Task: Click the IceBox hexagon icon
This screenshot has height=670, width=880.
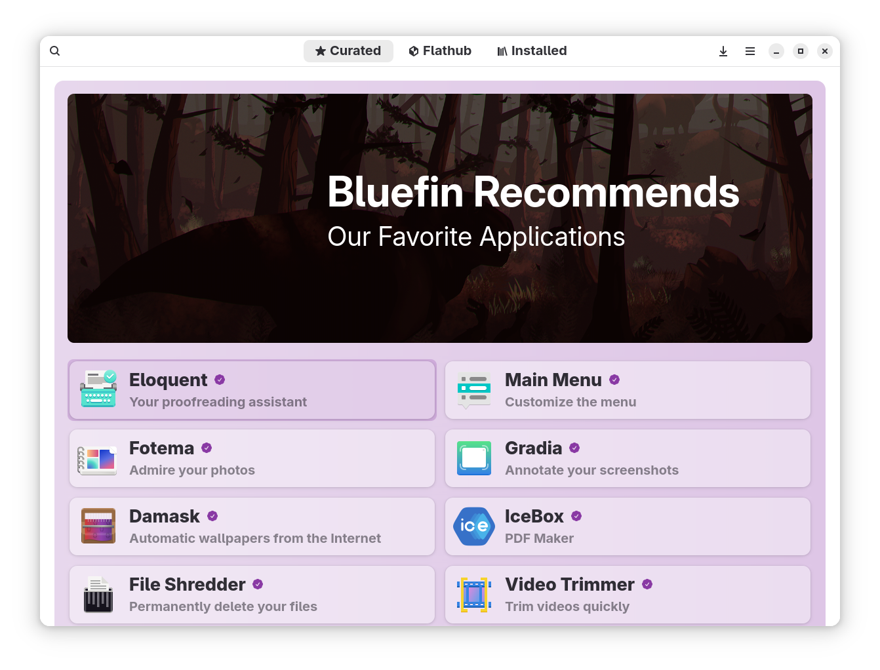Action: point(474,526)
